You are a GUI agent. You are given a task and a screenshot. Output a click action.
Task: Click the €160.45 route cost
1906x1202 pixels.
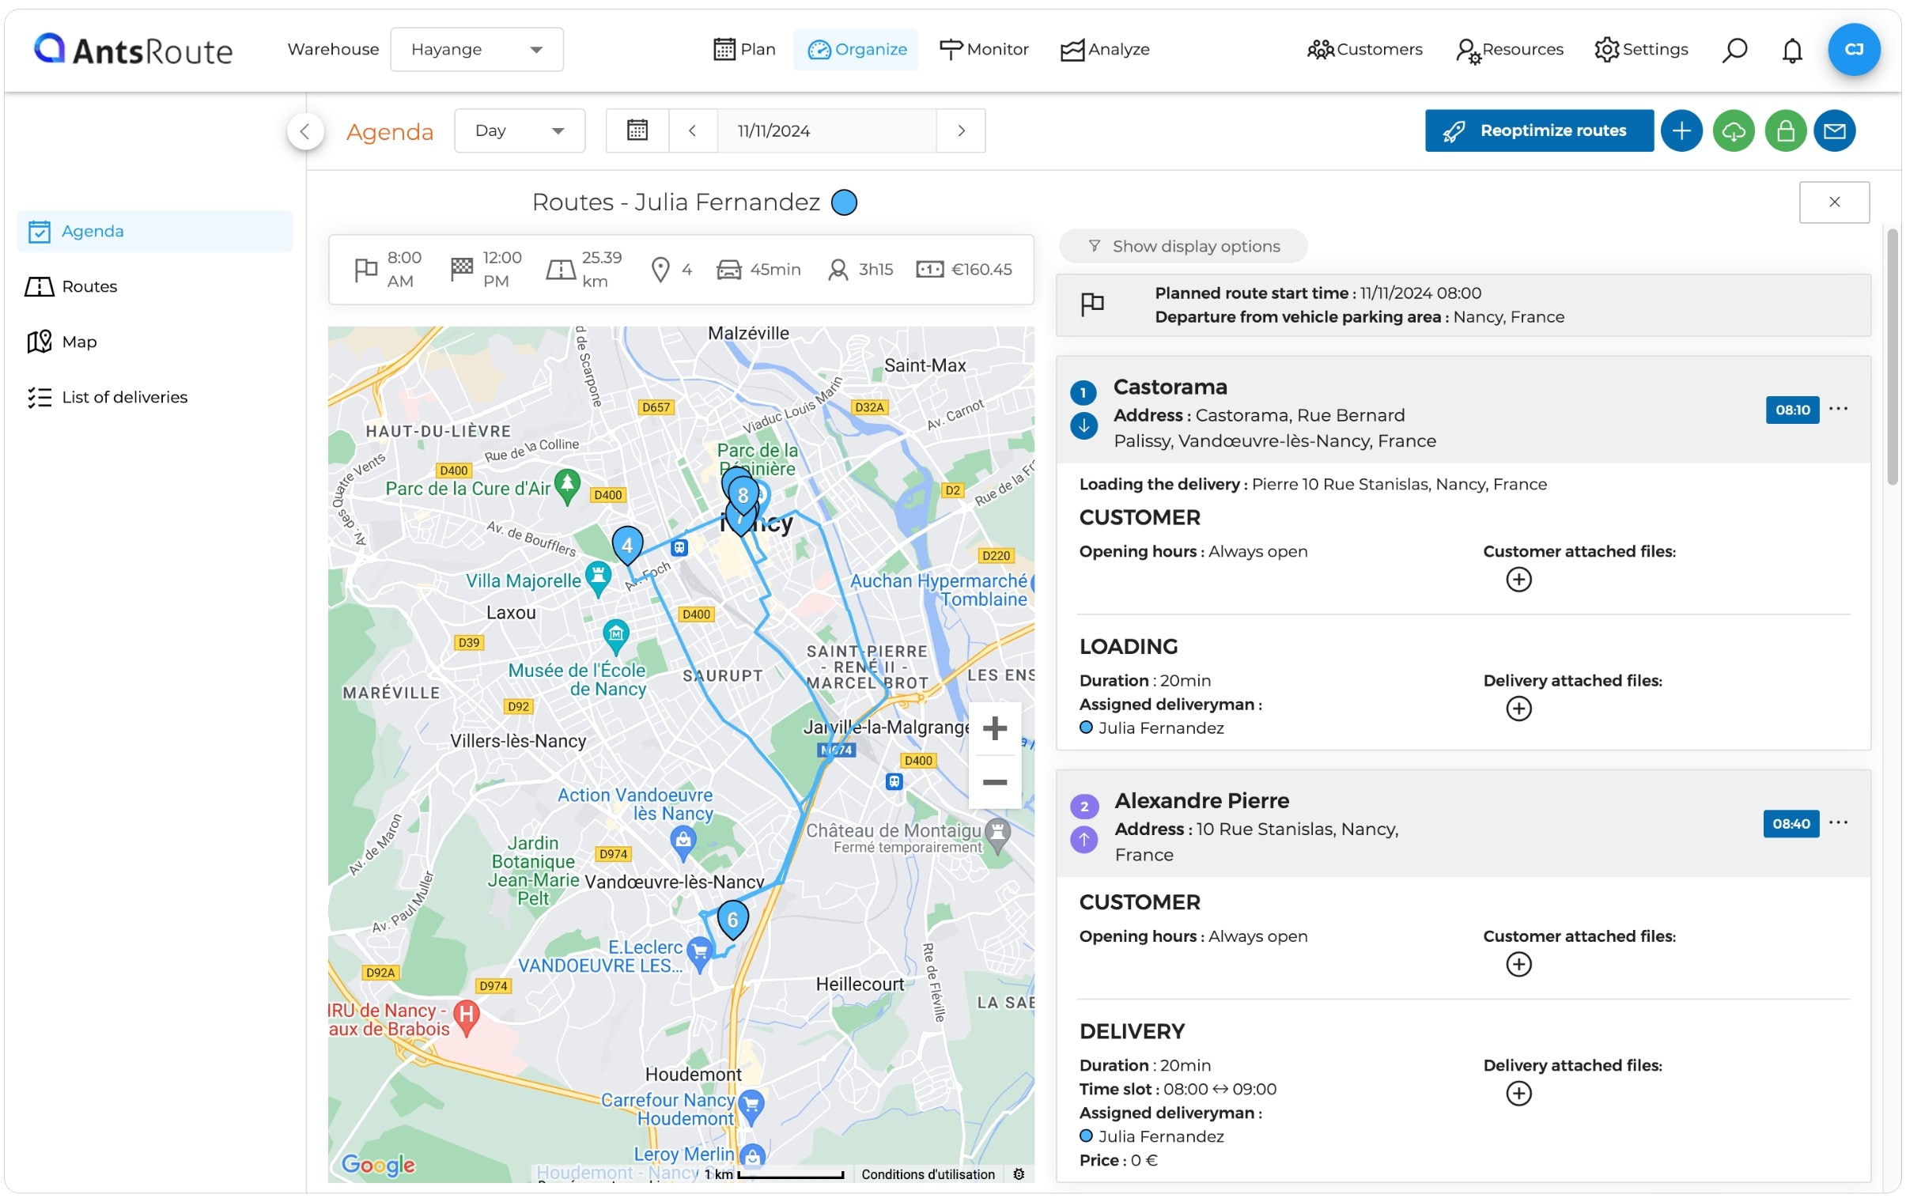tap(981, 269)
